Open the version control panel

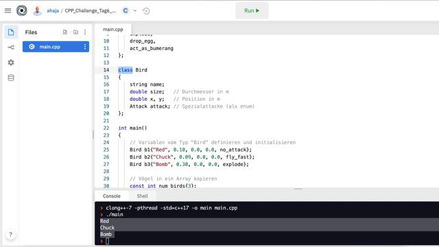point(11,47)
